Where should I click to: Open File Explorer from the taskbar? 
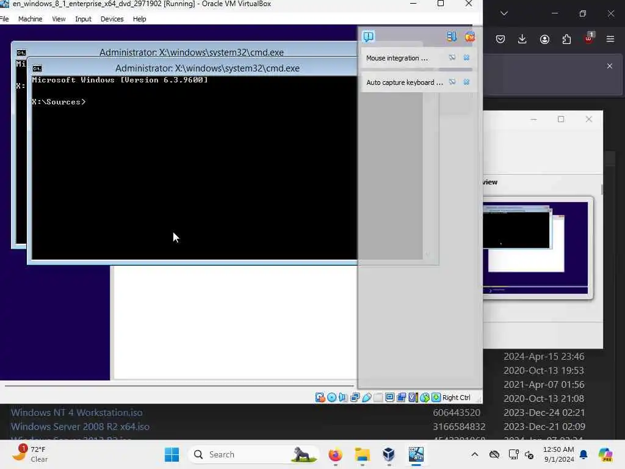pos(363,454)
